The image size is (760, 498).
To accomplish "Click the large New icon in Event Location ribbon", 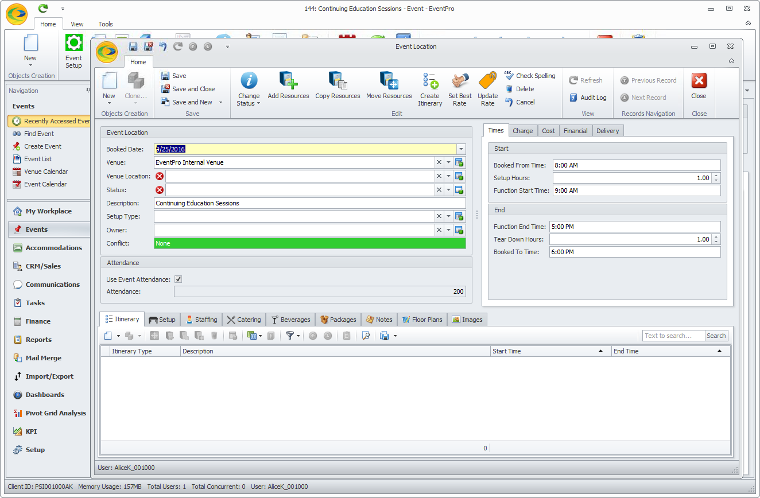I will (109, 81).
